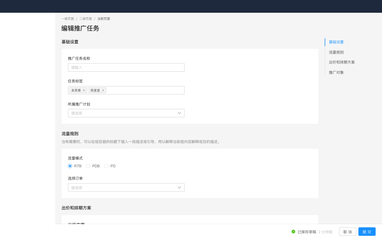Select the PD radio option
The height and width of the screenshot is (239, 382).
click(x=106, y=166)
